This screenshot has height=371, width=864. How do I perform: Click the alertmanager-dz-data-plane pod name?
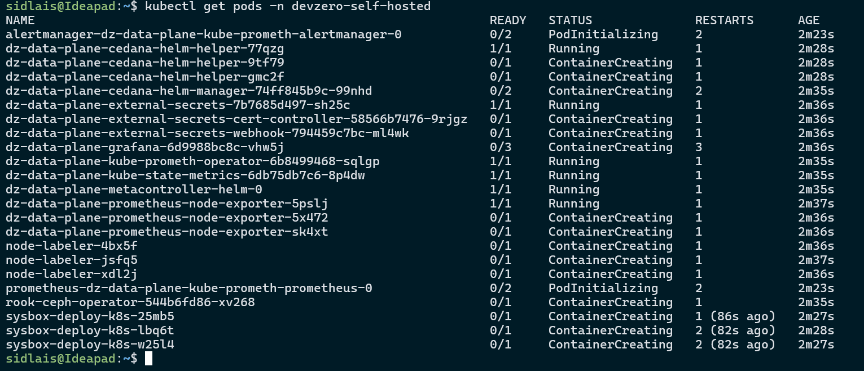click(203, 34)
